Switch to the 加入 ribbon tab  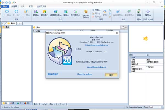23,6
